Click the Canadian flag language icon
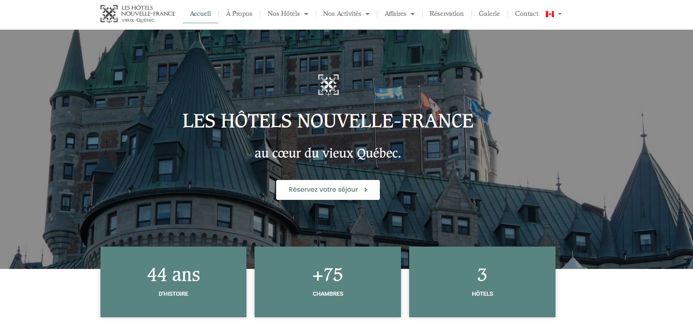Screen dimensions: 693x325 550,14
